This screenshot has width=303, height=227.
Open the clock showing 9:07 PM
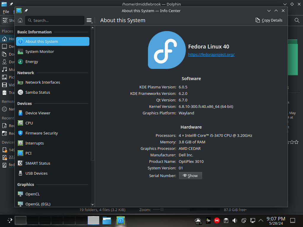click(276, 220)
